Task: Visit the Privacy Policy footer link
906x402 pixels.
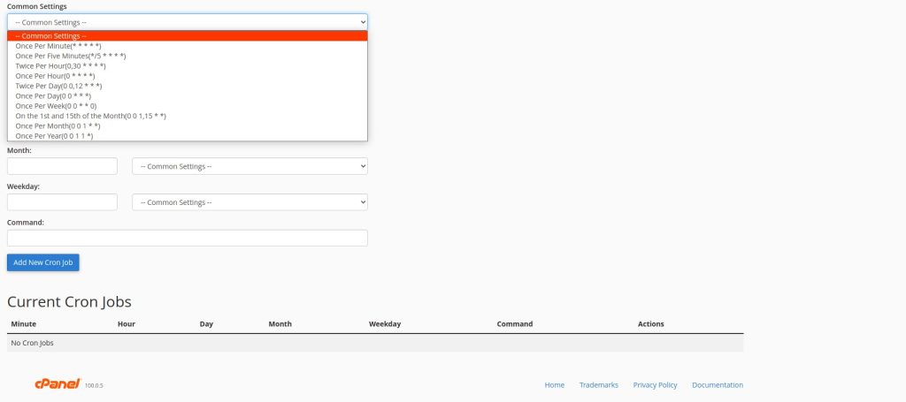Action: click(x=655, y=385)
